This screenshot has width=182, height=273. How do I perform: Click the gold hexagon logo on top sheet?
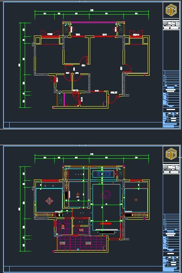171,10
